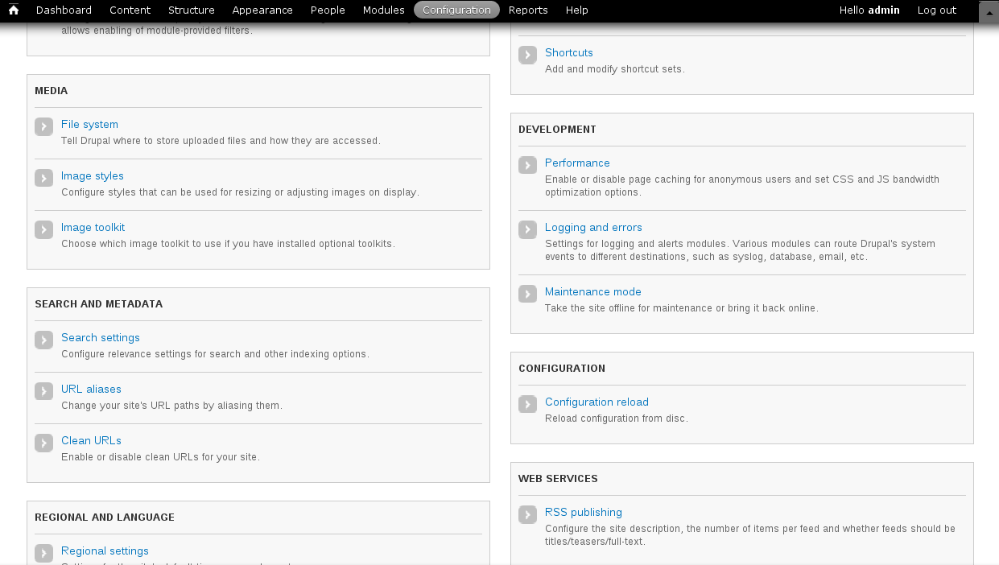Click the Image toolkit link
The width and height of the screenshot is (999, 565).
(x=93, y=228)
